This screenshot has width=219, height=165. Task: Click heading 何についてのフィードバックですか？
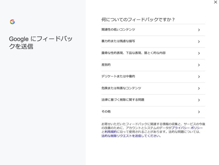coord(138,19)
